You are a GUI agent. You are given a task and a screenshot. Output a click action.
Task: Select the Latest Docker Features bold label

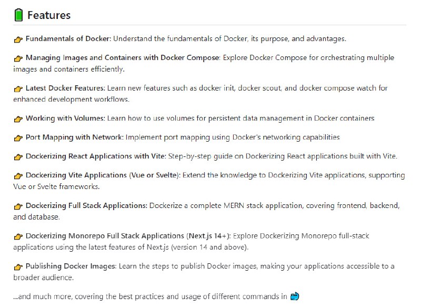point(65,88)
